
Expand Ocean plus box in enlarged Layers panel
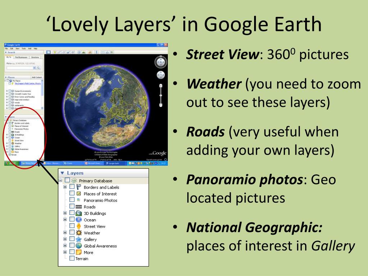pyautogui.click(x=65, y=220)
